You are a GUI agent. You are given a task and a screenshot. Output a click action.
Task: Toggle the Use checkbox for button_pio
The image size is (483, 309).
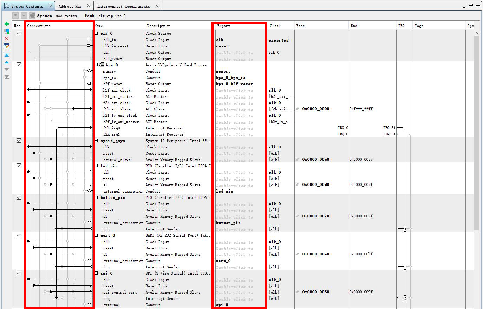19,197
